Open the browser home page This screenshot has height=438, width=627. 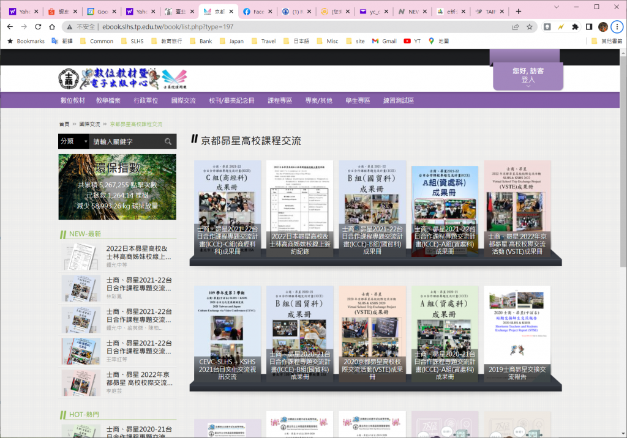(52, 27)
